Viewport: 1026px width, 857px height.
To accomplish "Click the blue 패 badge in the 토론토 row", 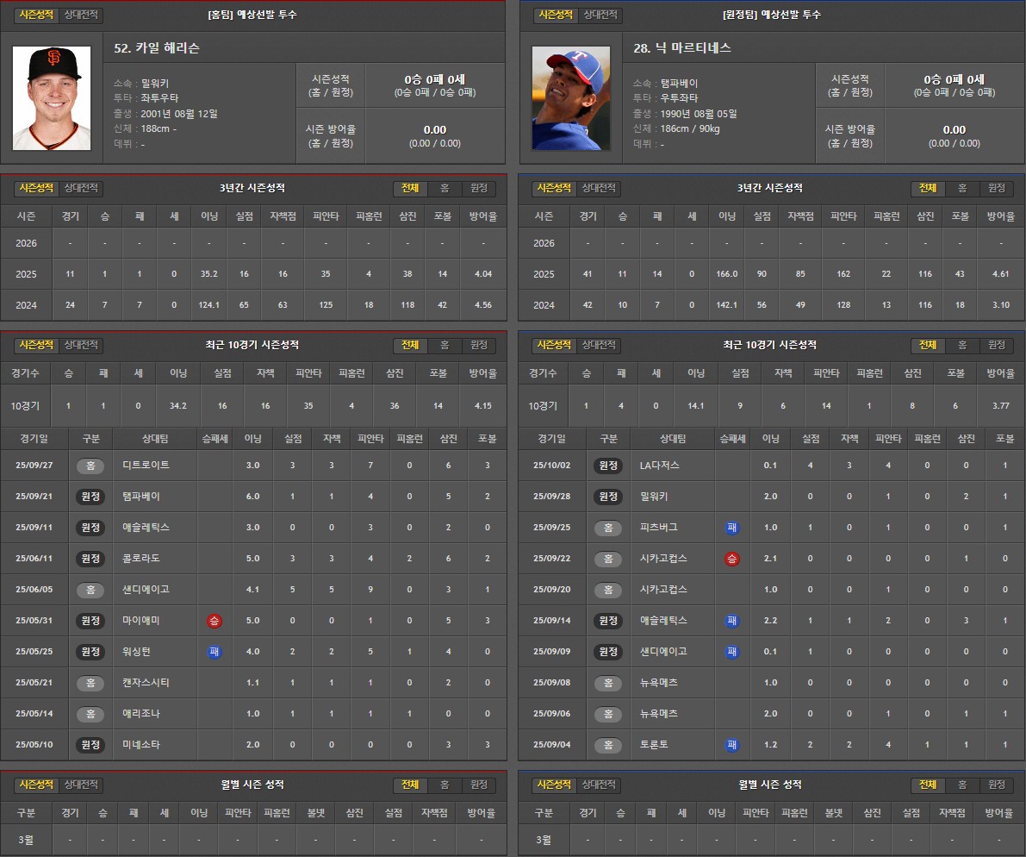I will [731, 744].
